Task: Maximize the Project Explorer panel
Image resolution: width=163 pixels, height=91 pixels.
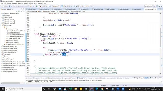Action: coord(23,9)
